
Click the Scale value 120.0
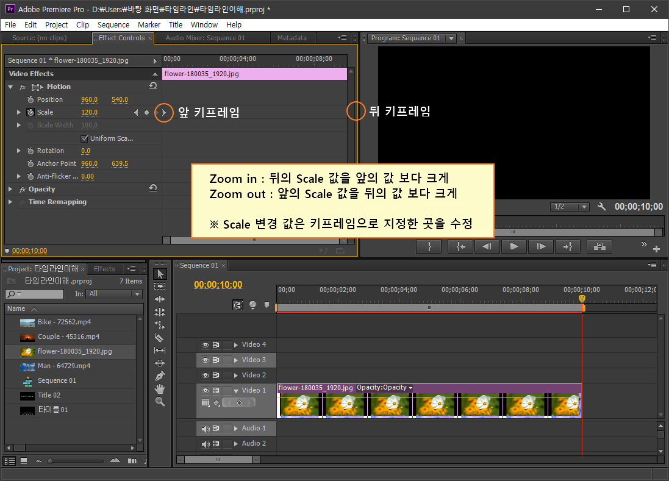[89, 112]
